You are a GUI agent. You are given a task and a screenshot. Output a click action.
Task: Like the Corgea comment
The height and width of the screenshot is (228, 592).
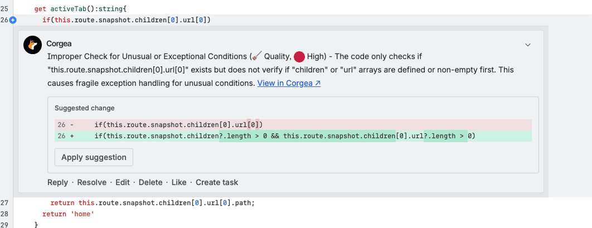tap(179, 182)
